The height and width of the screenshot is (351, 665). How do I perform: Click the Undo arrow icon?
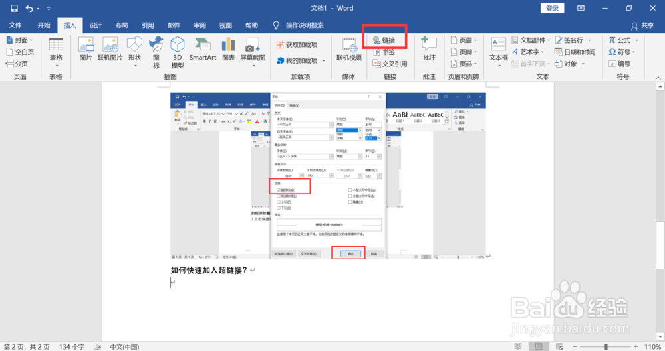(29, 9)
